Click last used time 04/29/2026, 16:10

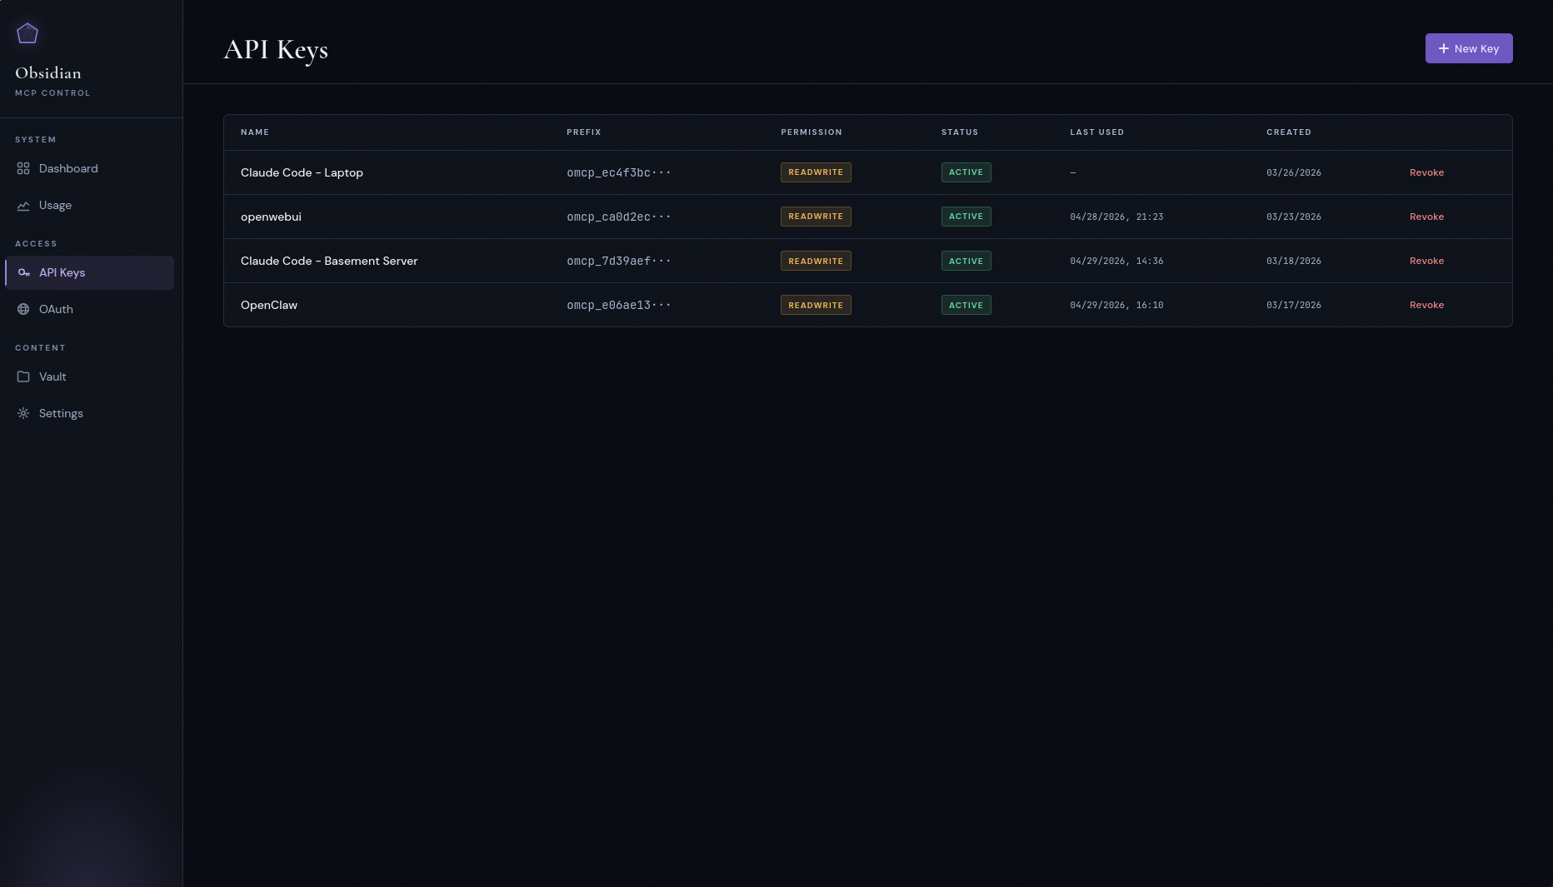tap(1116, 305)
